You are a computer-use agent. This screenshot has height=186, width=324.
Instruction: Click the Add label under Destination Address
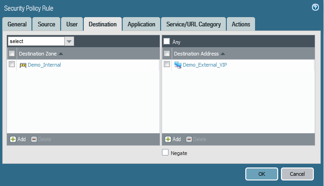tap(176, 139)
